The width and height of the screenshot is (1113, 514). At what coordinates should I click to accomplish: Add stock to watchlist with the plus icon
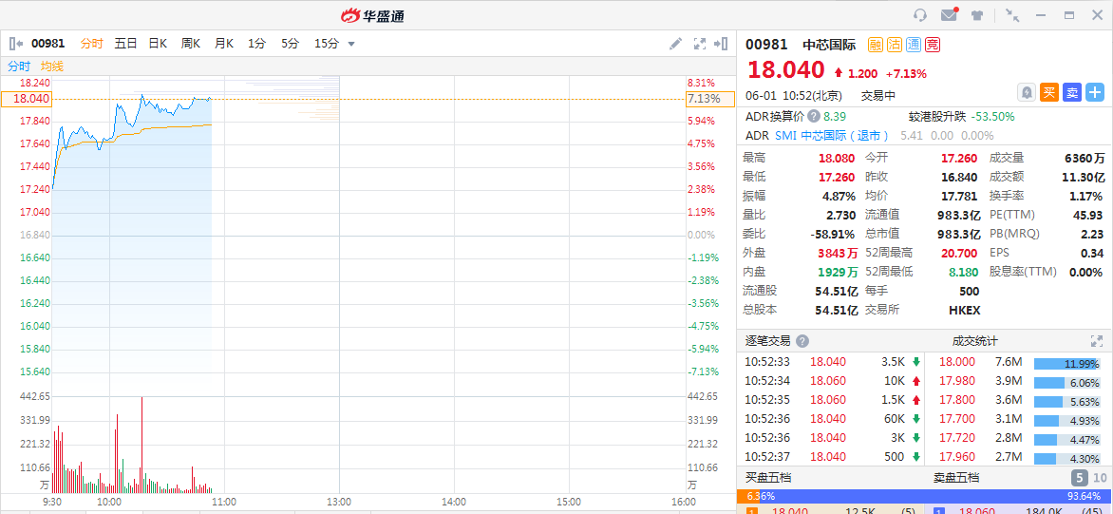click(1095, 92)
